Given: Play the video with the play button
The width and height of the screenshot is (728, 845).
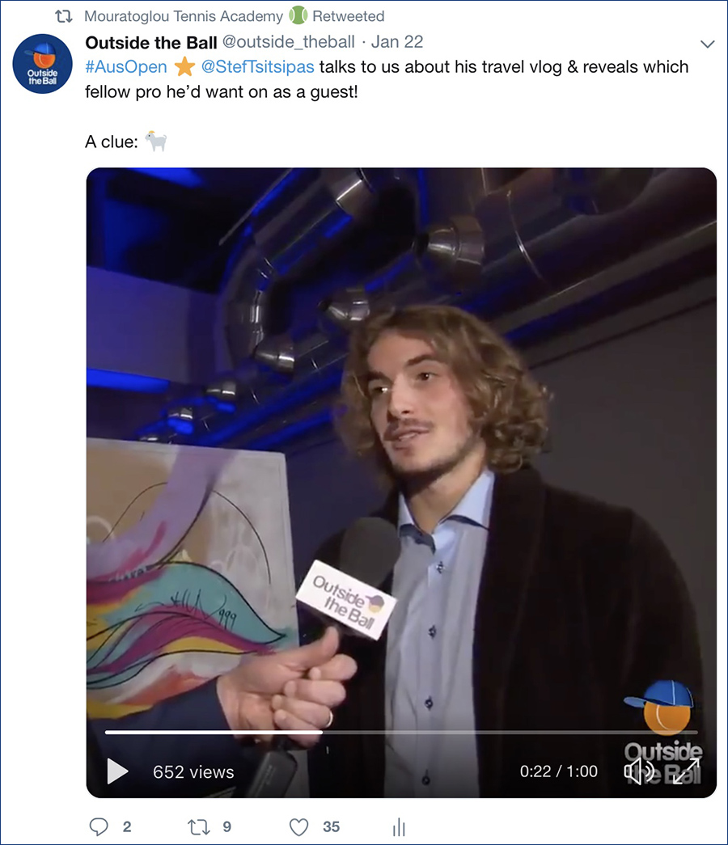Looking at the screenshot, I should coord(117,771).
